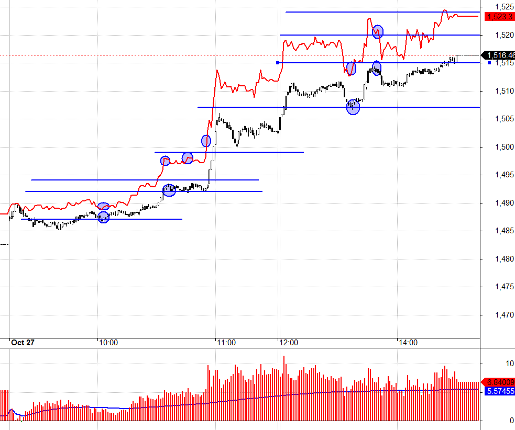The height and width of the screenshot is (430, 515).
Task: Click the red 1,523.3 price tag
Action: coord(498,17)
